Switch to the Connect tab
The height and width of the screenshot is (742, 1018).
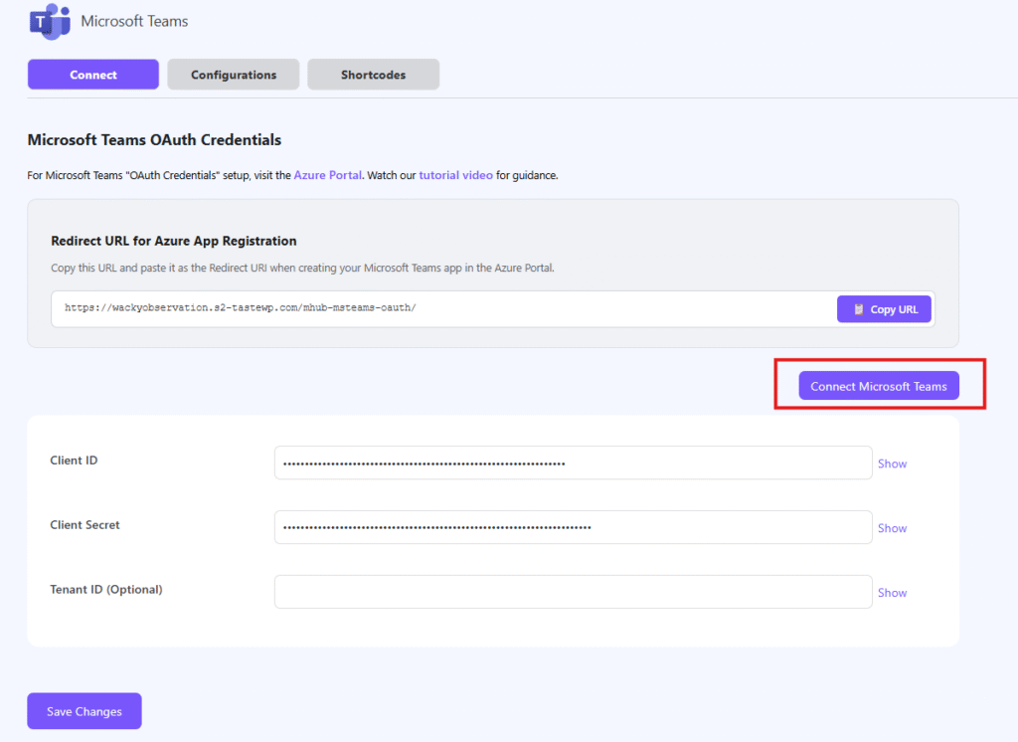click(93, 75)
